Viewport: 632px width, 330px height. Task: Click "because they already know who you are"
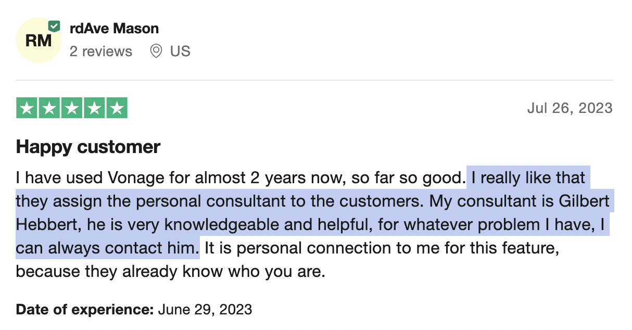(x=170, y=272)
